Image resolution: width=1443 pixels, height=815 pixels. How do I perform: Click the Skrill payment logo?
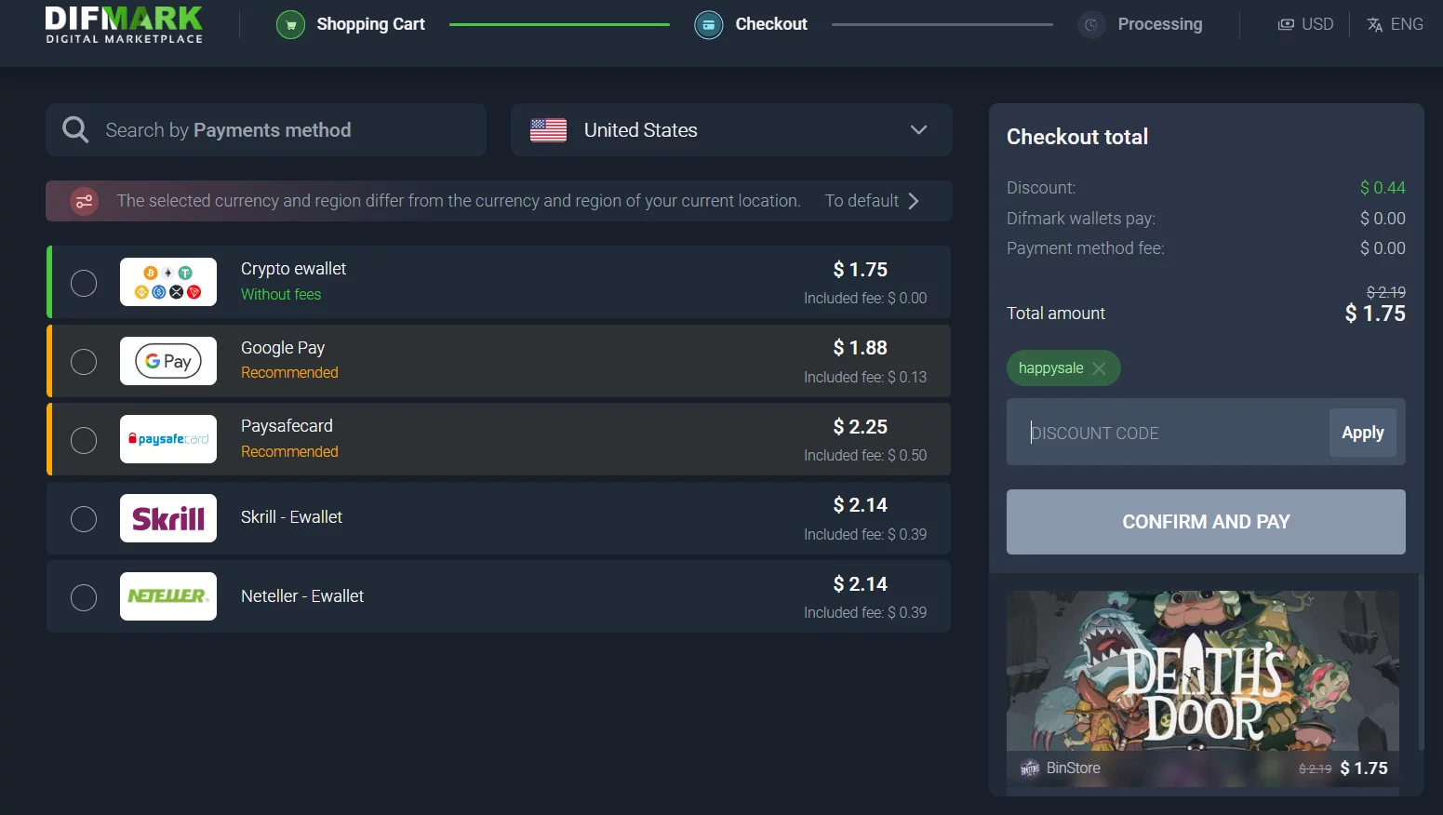tap(168, 518)
